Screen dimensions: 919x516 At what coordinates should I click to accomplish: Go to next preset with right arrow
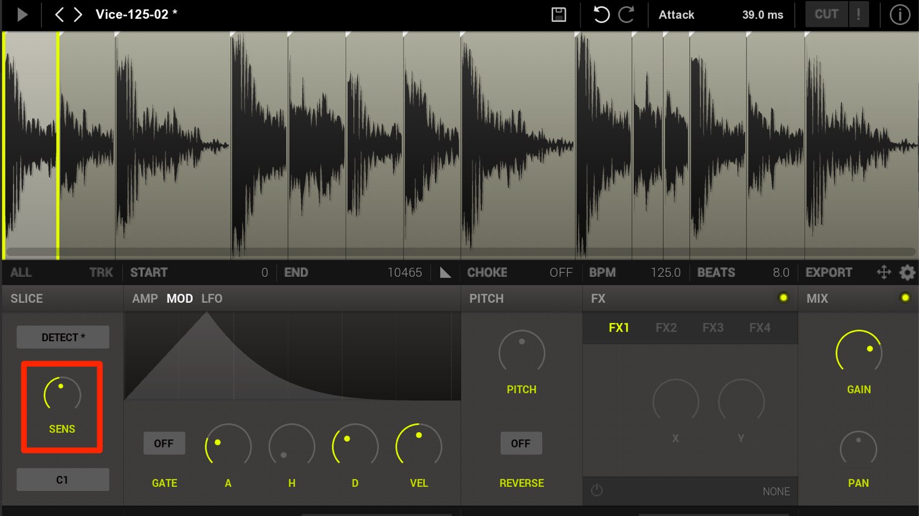(78, 15)
